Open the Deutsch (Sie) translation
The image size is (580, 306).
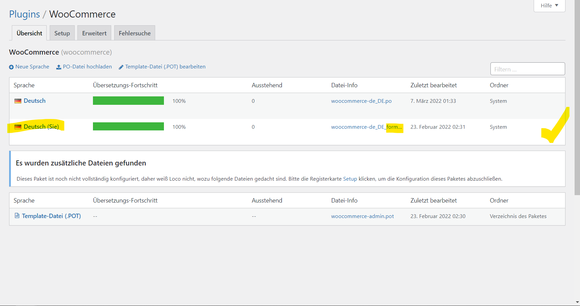coord(41,127)
